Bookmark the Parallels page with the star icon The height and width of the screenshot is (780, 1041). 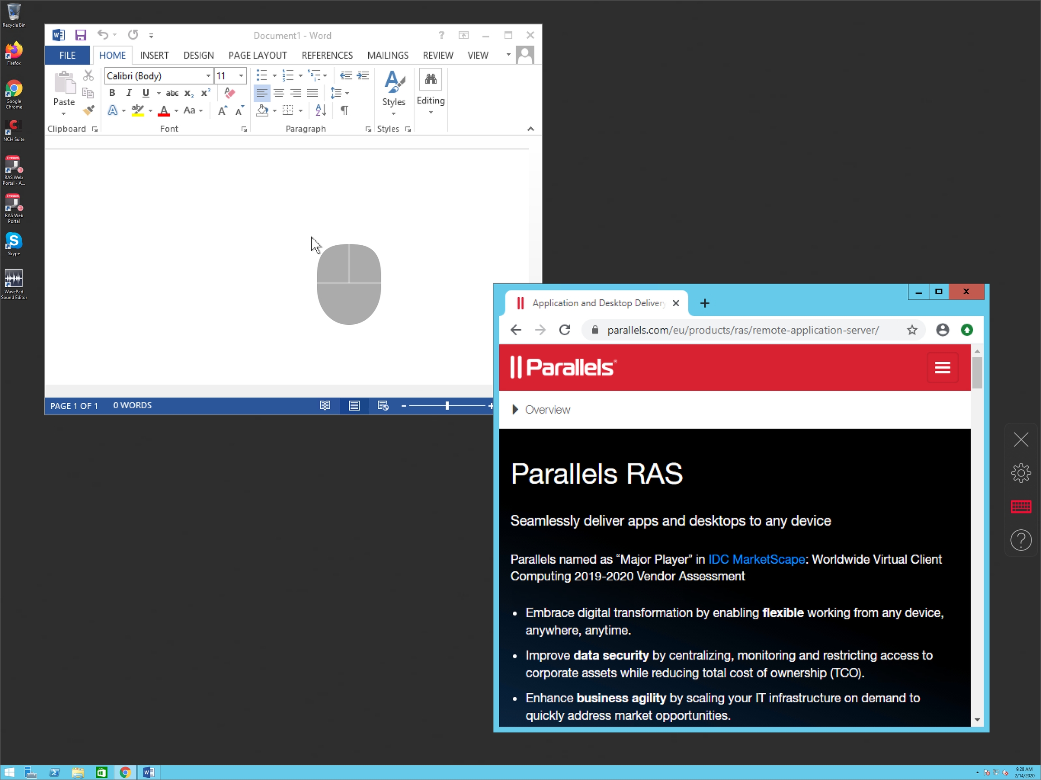912,330
